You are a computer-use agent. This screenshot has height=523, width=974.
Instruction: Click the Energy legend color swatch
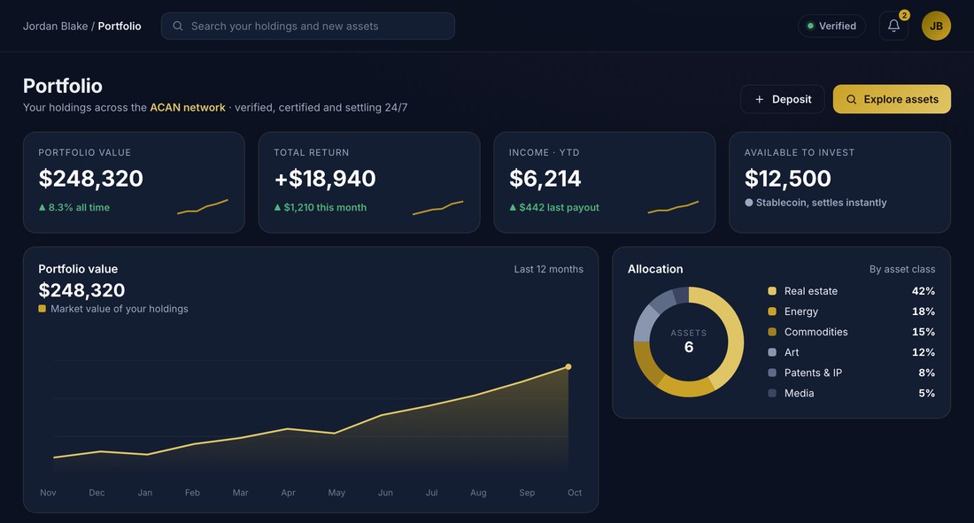[x=772, y=311]
